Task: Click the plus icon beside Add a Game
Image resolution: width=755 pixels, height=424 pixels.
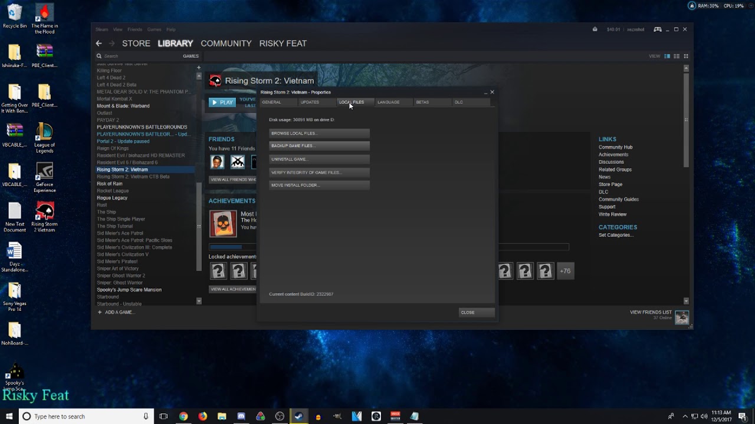Action: coord(100,312)
